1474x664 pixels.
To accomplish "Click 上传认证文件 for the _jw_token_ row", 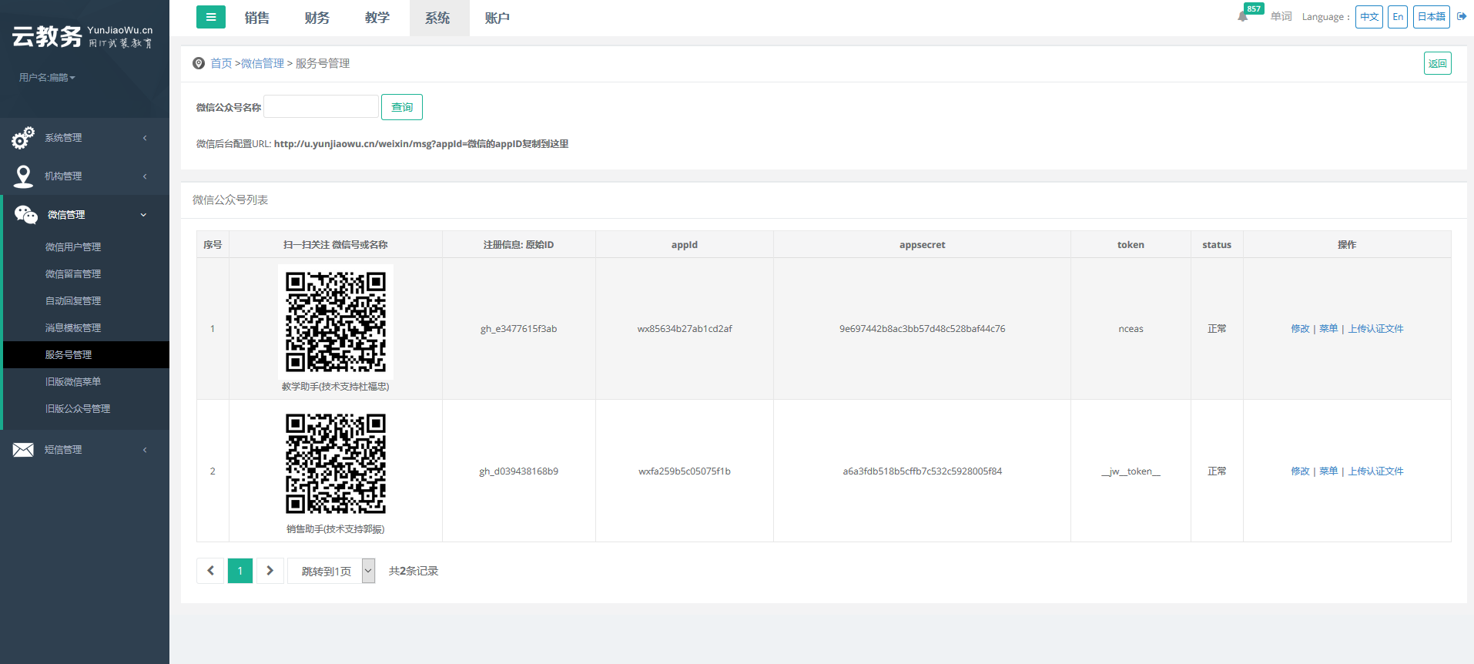I will pyautogui.click(x=1375, y=471).
